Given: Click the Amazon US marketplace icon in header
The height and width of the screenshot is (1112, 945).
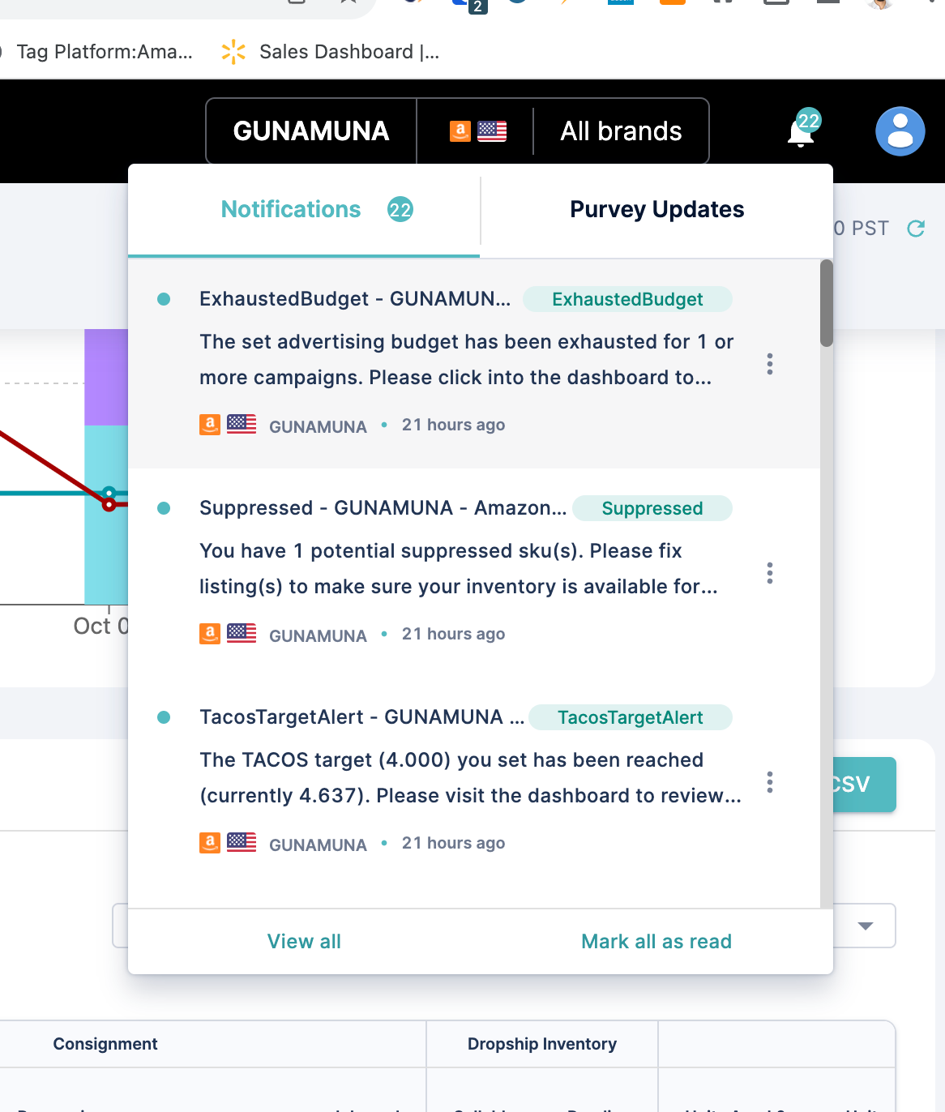Looking at the screenshot, I should click(x=477, y=131).
